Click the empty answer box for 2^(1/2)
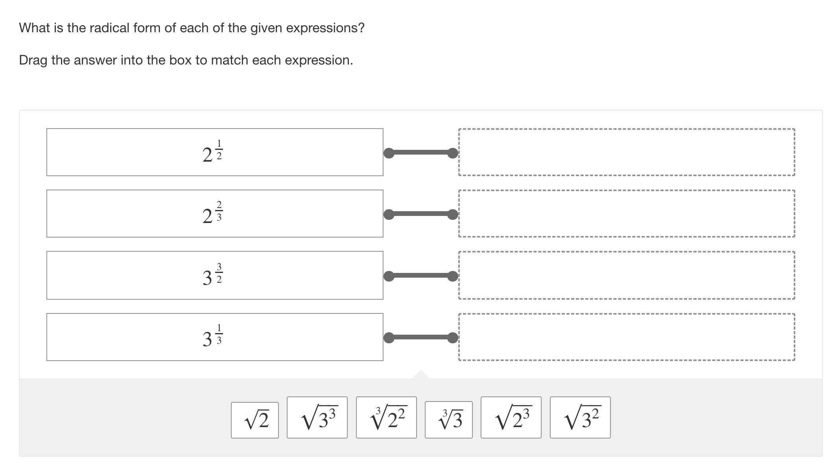Screen dimensions: 837x468 (626, 152)
